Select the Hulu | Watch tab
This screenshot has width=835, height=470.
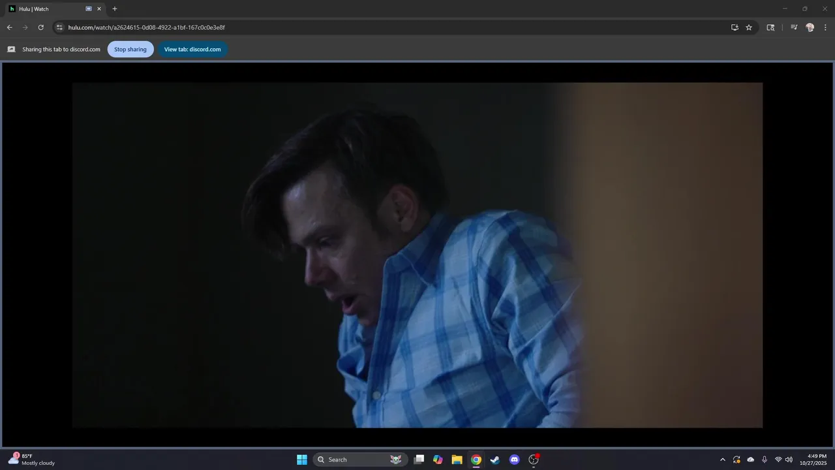[x=55, y=9]
